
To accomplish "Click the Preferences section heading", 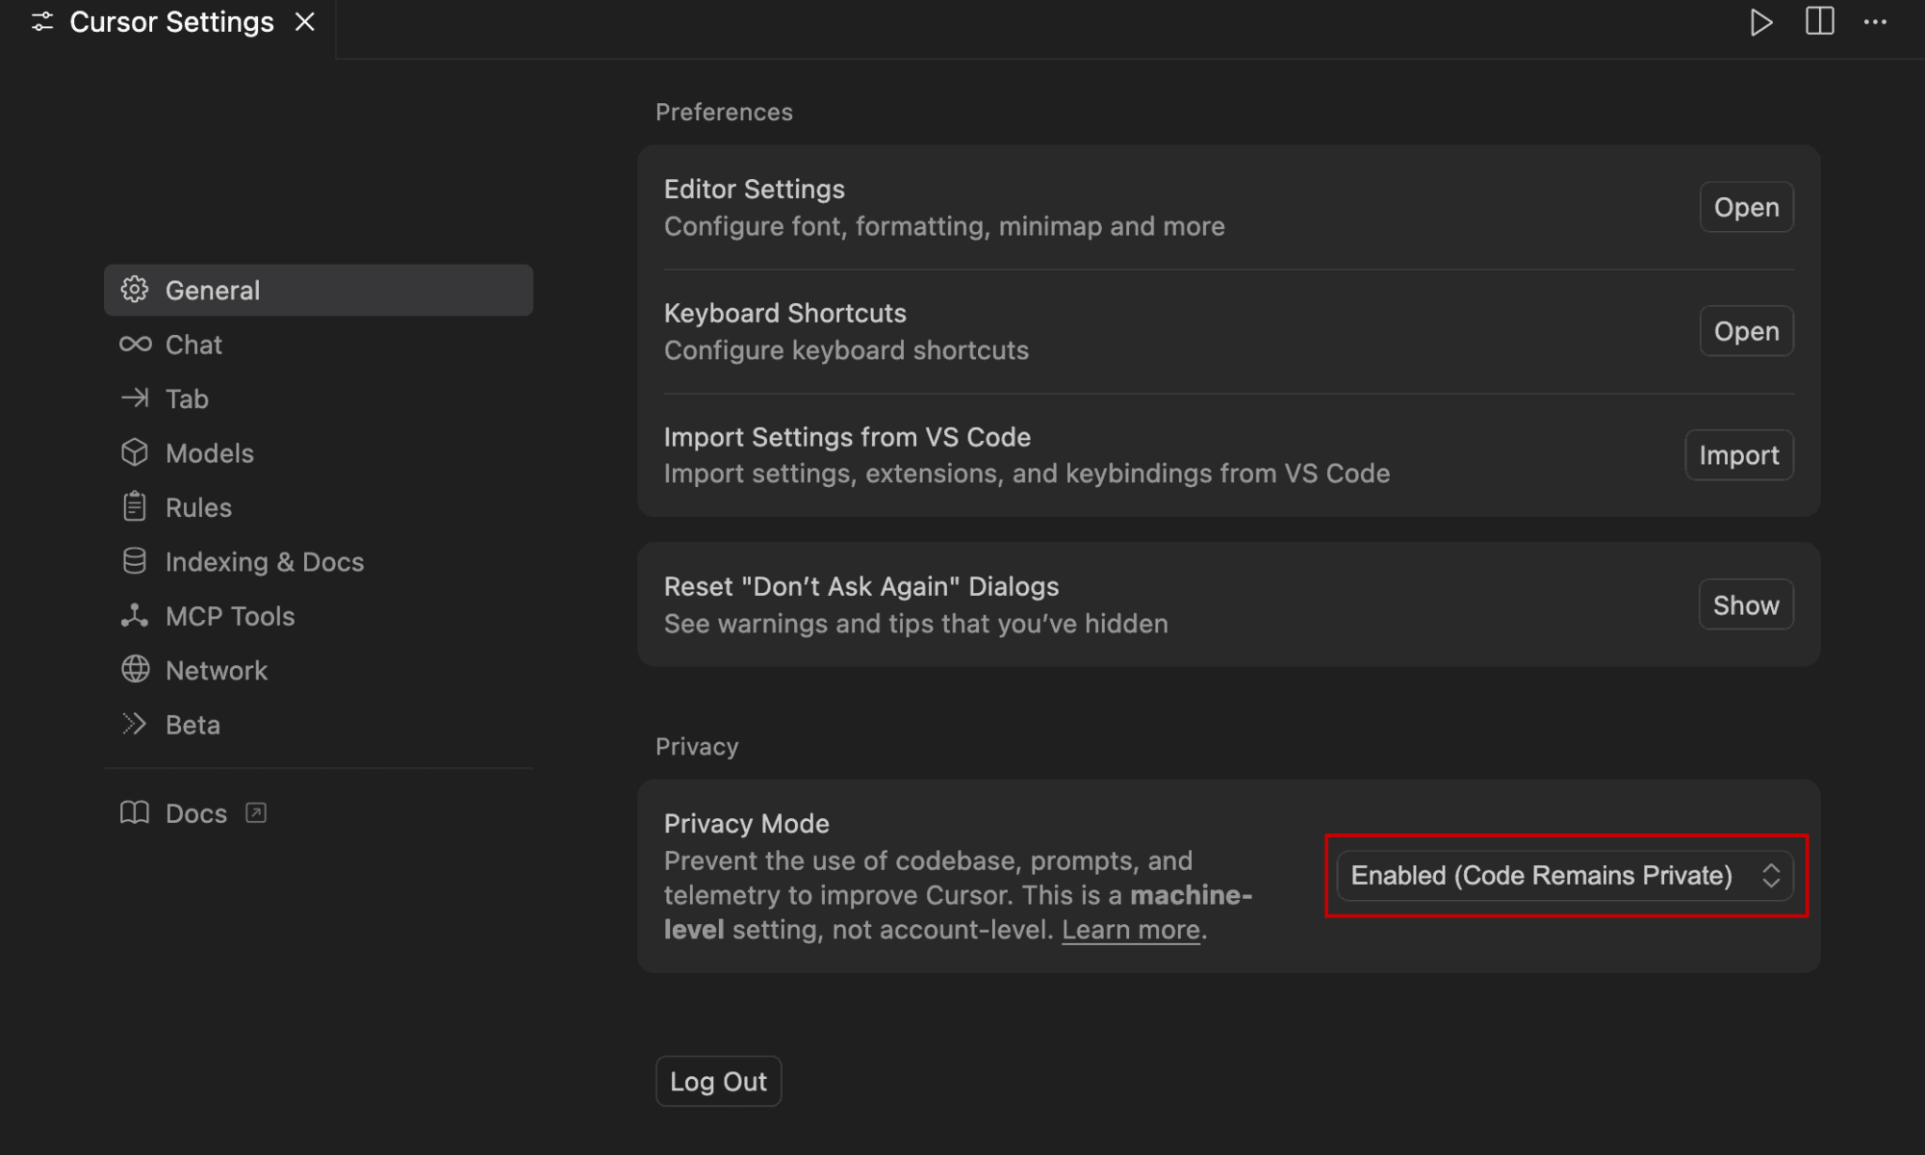I will tap(724, 112).
